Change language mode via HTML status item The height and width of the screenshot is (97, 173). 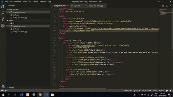(155, 91)
